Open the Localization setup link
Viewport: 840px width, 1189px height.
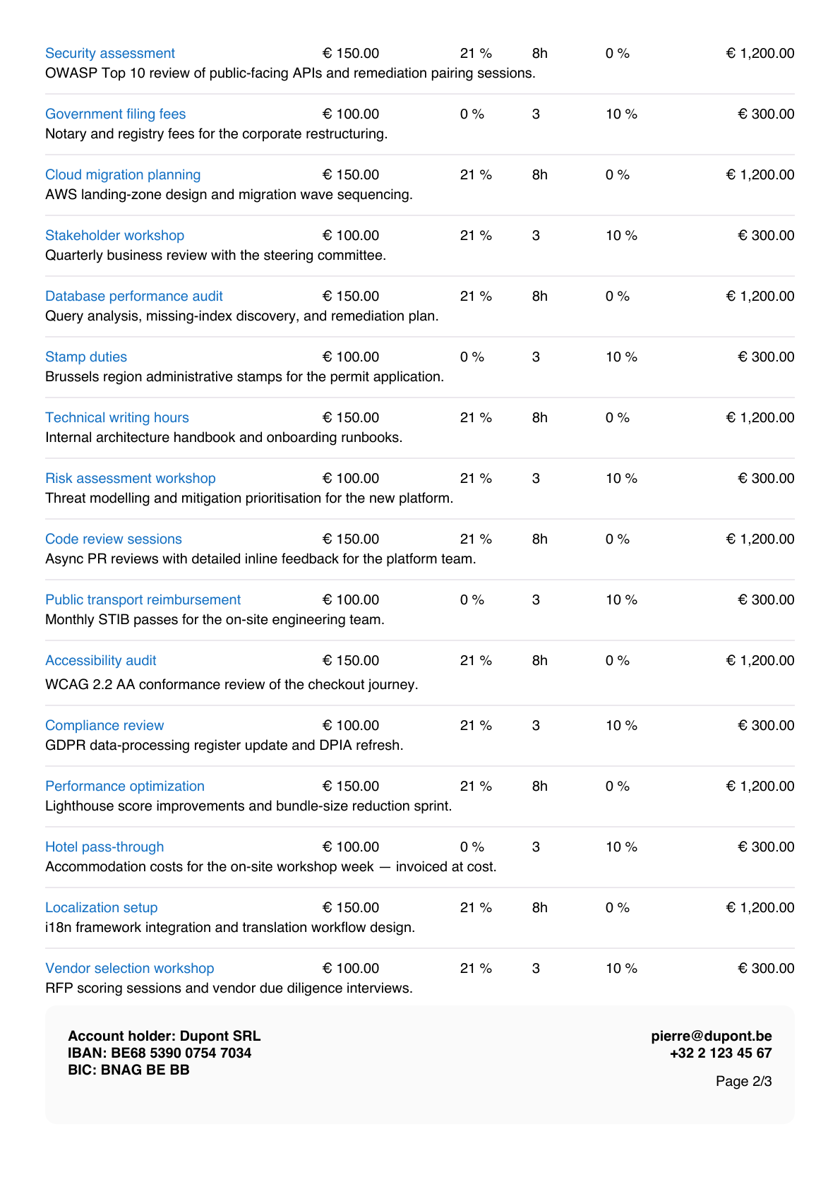pos(102,908)
